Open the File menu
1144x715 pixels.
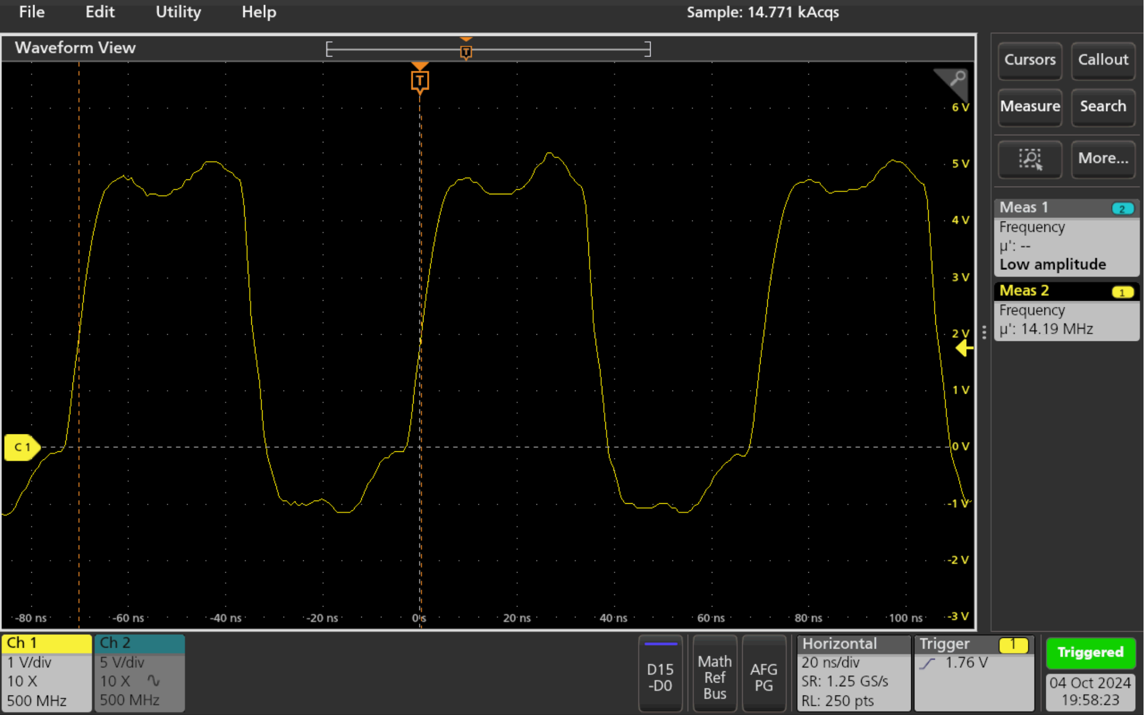(31, 12)
